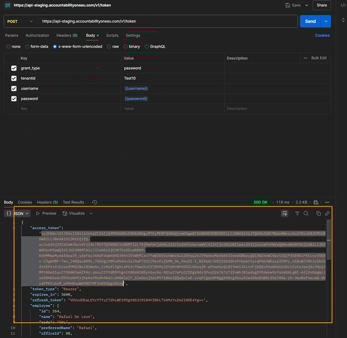347x338 pixels.
Task: Click the response body vertical scrollbar
Action: [329, 240]
